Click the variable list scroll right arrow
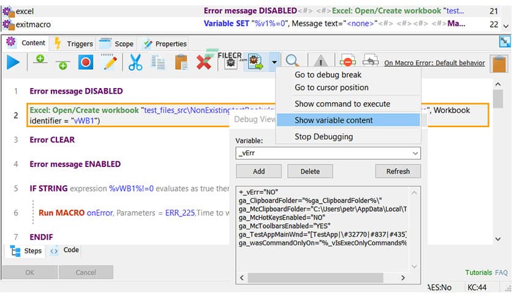Viewport: 512px width, 296px height. coord(403,278)
